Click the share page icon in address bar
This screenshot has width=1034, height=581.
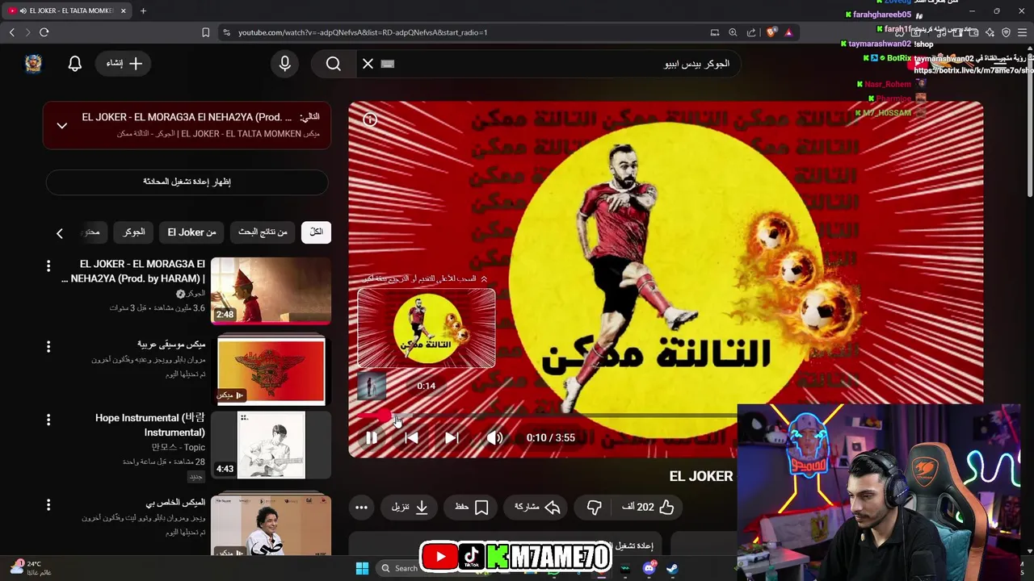pos(751,32)
